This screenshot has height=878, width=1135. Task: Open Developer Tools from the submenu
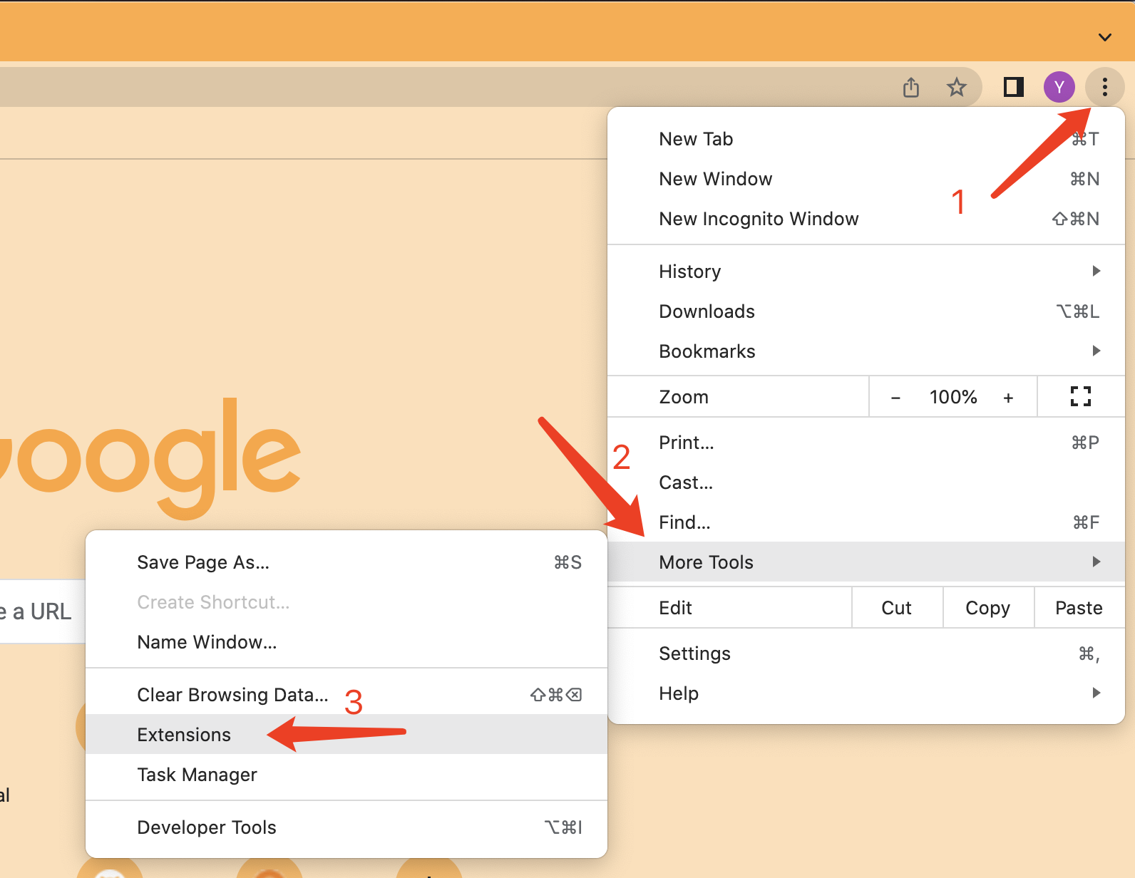(346, 827)
